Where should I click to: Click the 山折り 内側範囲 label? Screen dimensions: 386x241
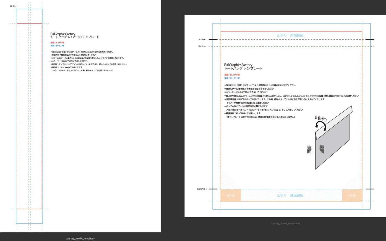pos(290,35)
